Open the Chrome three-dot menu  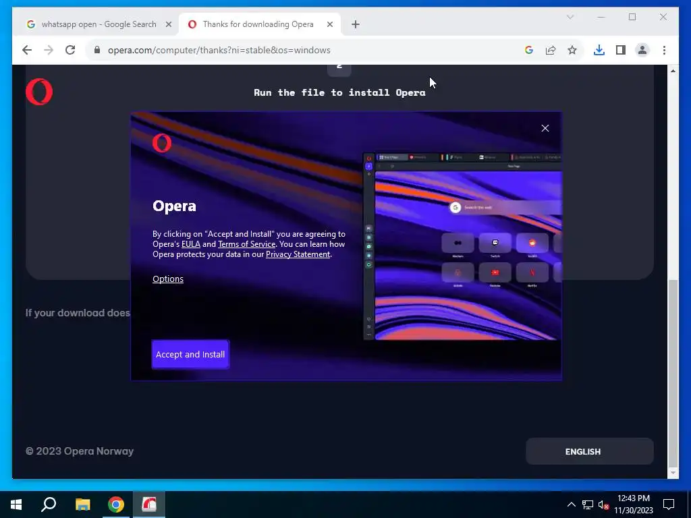664,50
